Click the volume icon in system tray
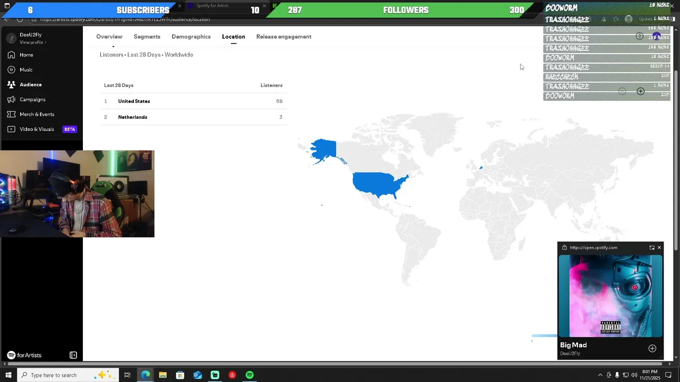This screenshot has width=680, height=382. coord(634,375)
